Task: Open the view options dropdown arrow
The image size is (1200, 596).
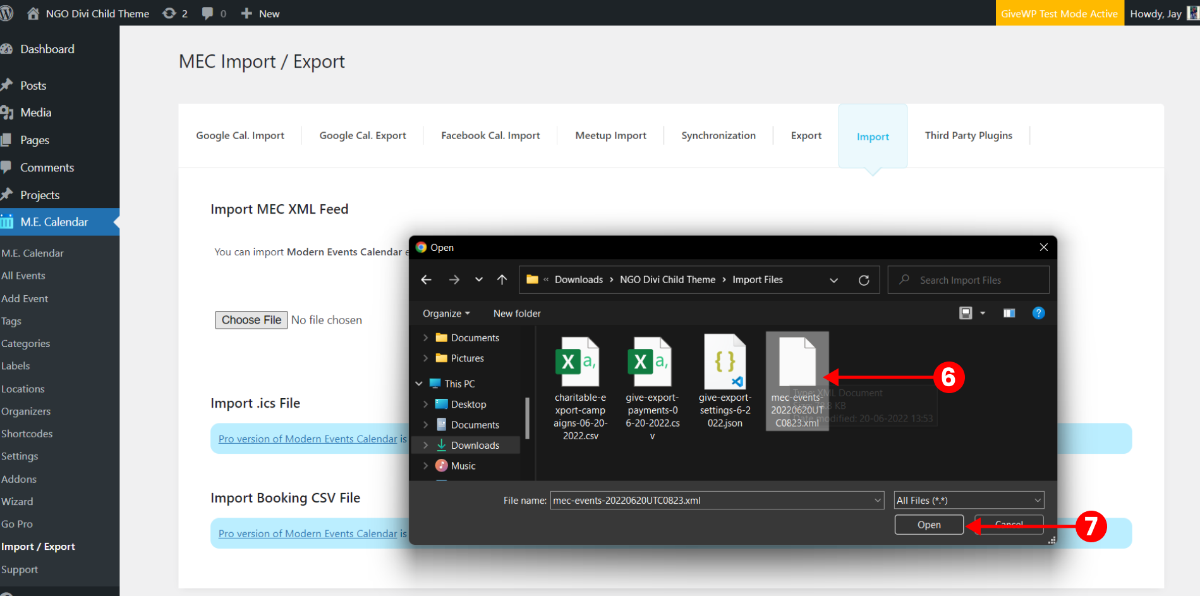Action: coord(983,313)
